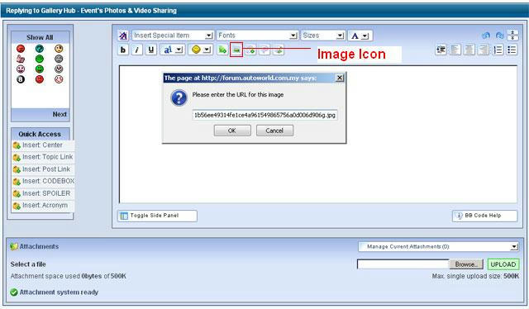Click the undo icon in editor toolbar
Screen dimensions: 529x309
click(x=486, y=36)
